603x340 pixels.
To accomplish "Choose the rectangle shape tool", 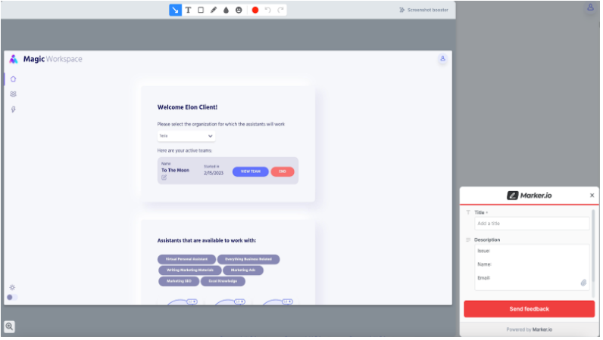I will pyautogui.click(x=201, y=10).
